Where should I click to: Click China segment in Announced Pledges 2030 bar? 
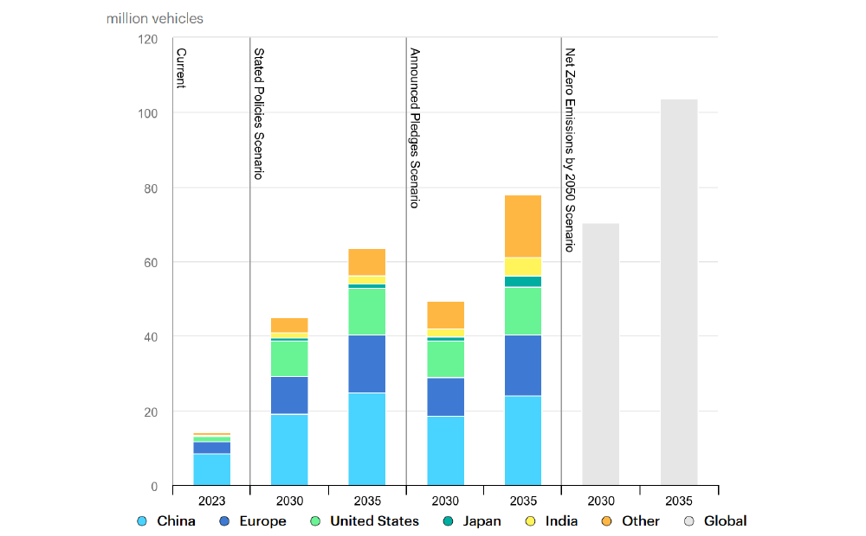click(445, 450)
